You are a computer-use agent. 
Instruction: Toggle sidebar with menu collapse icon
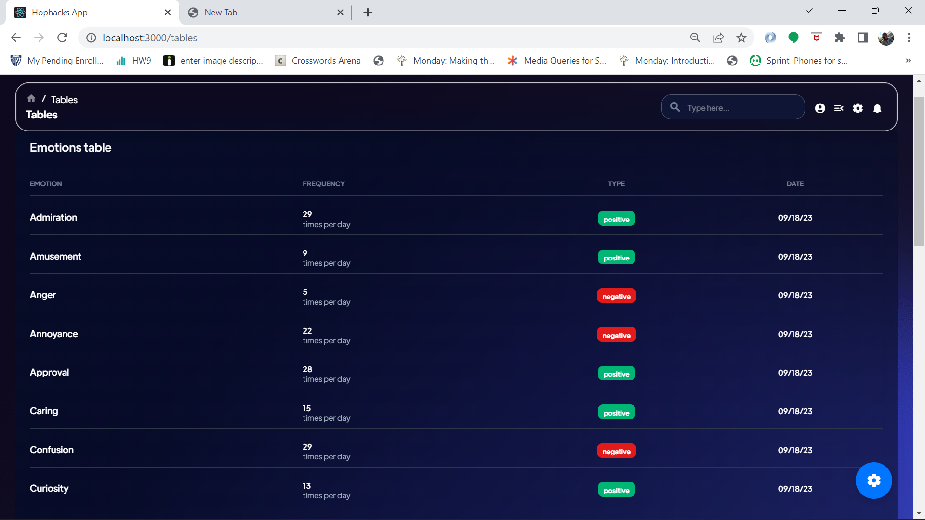(x=839, y=108)
